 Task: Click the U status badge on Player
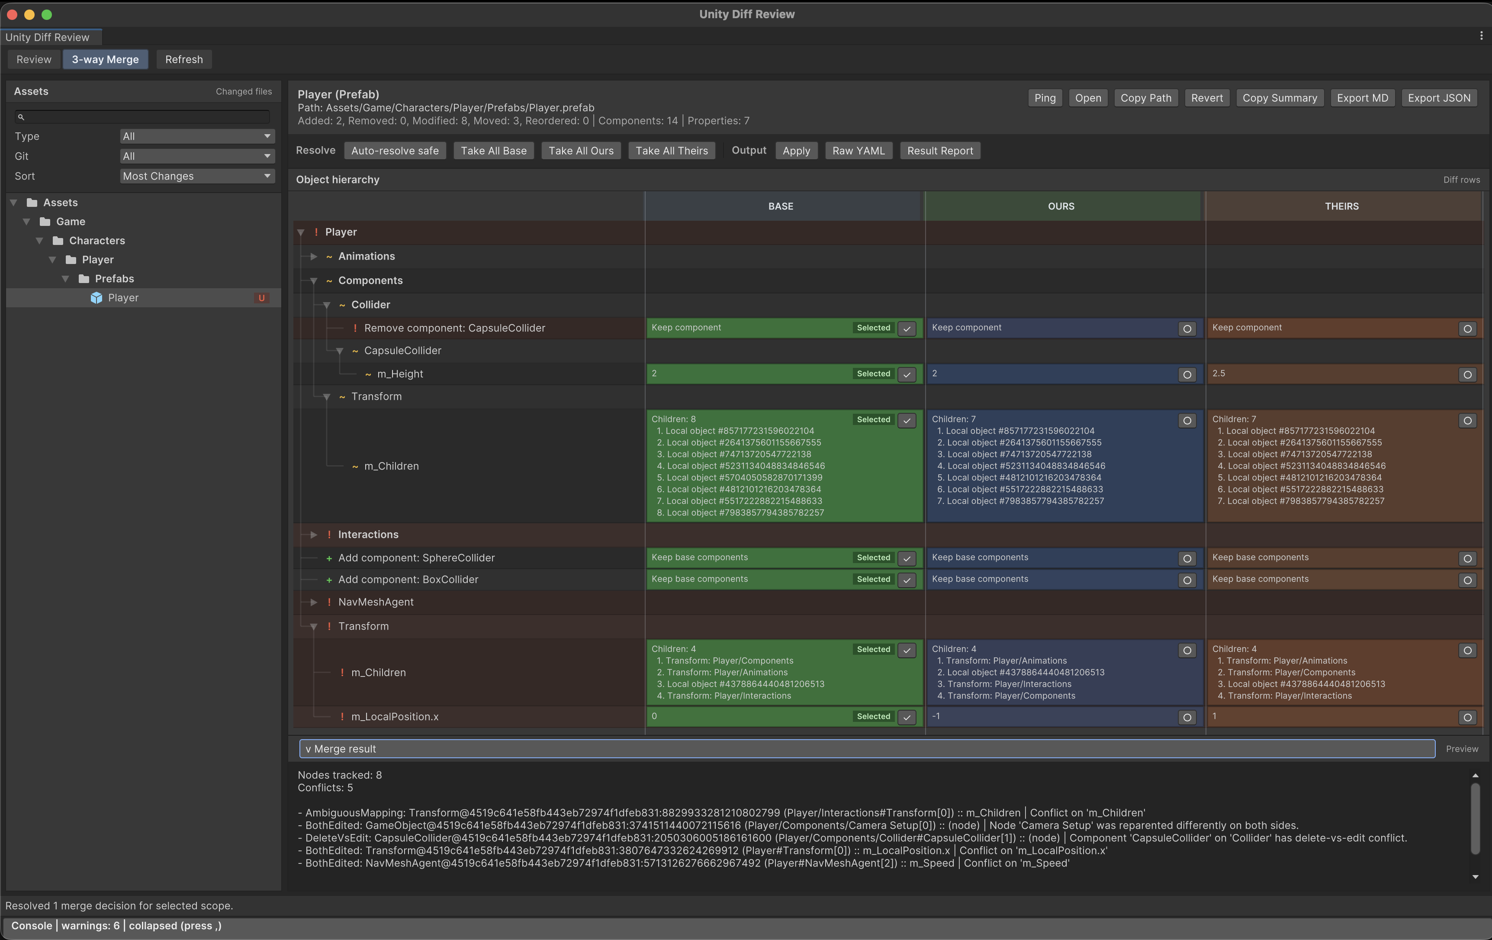tap(261, 298)
